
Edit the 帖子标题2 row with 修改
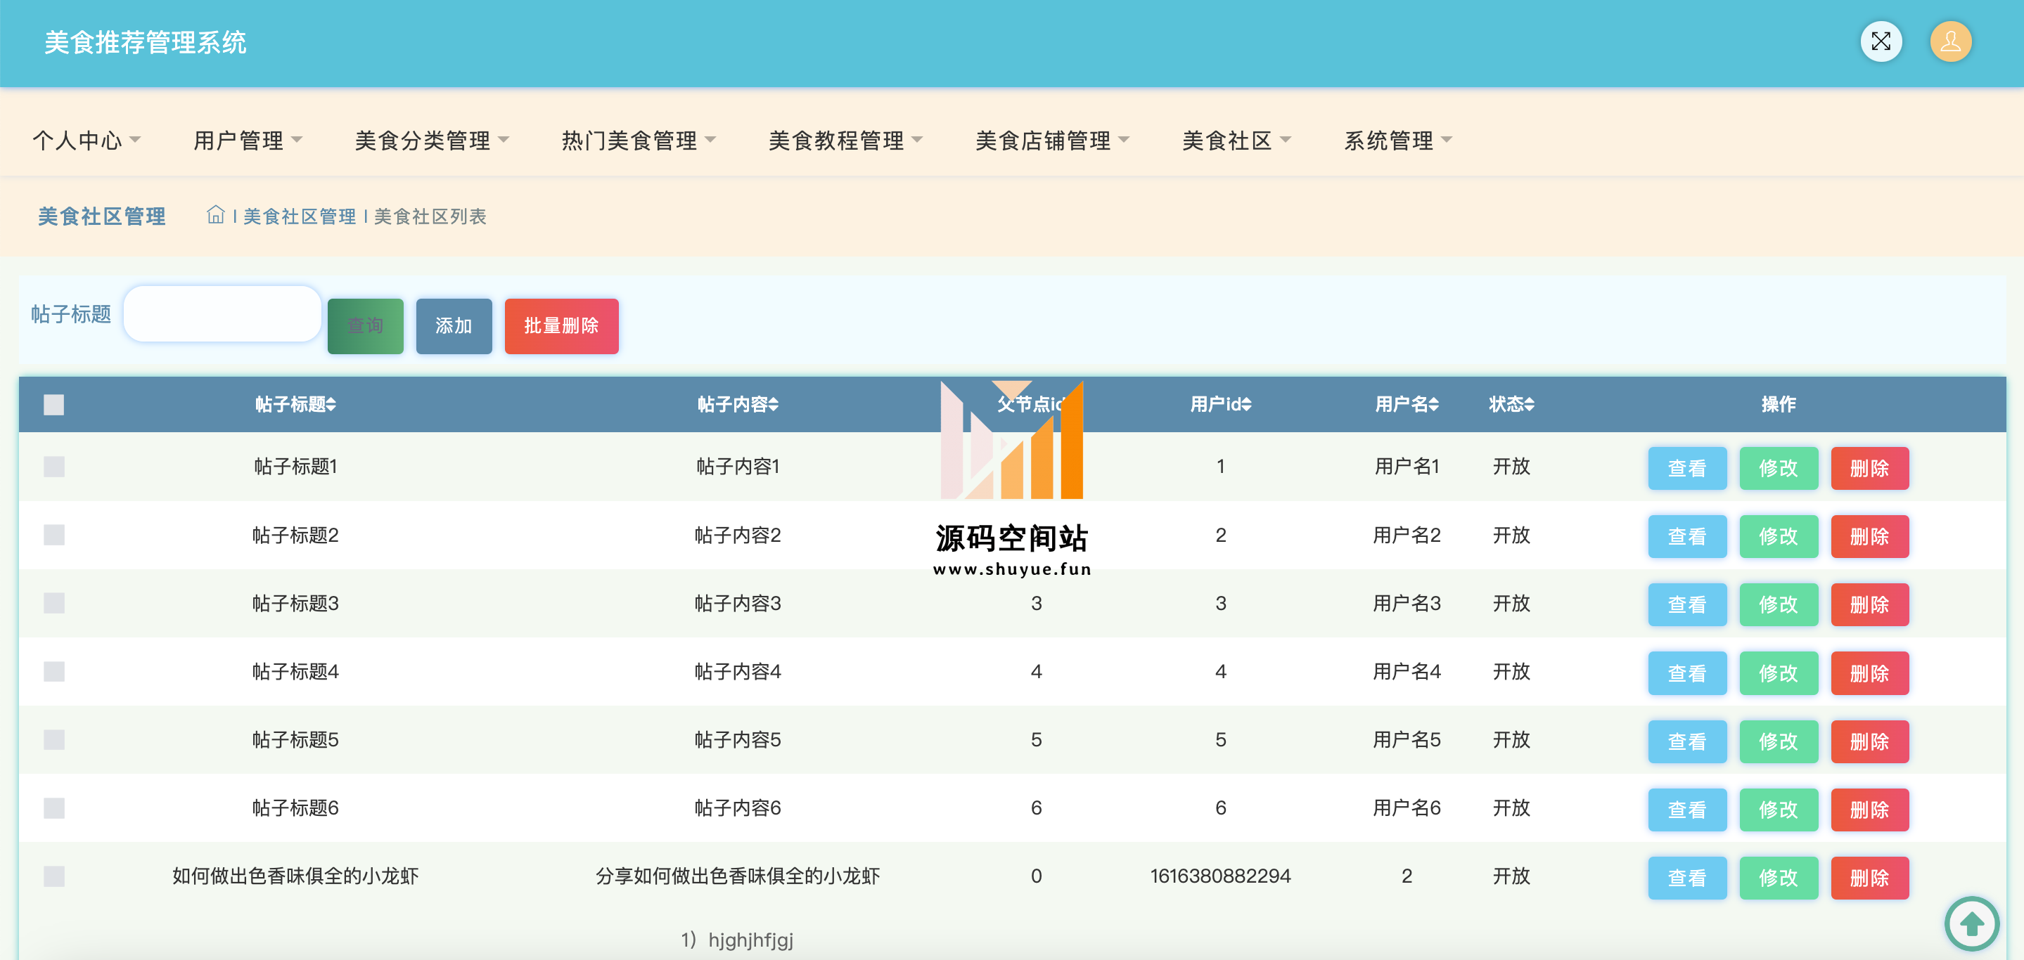pyautogui.click(x=1778, y=537)
